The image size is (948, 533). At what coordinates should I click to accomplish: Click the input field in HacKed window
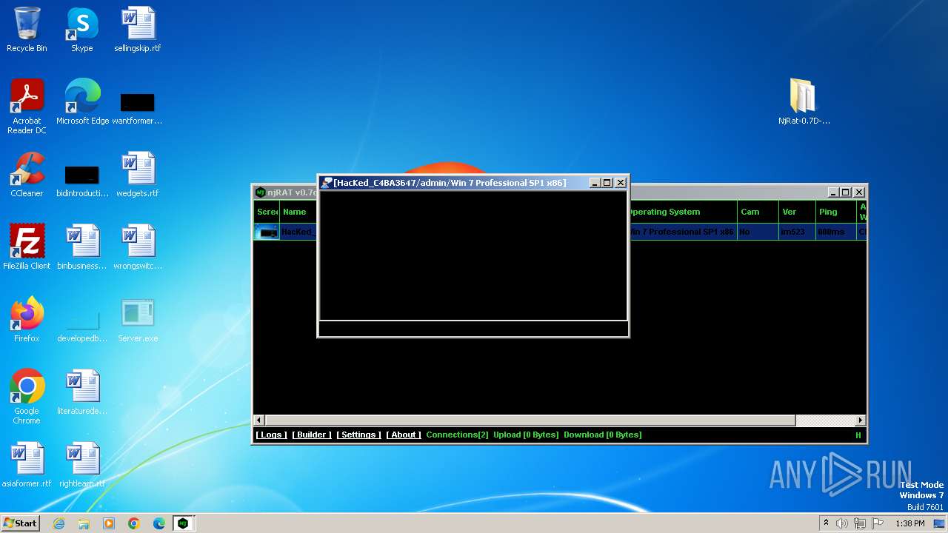pyautogui.click(x=473, y=329)
